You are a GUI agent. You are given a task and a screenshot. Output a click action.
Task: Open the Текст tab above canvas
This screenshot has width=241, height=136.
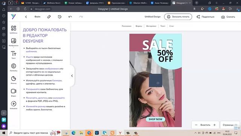pos(163,26)
